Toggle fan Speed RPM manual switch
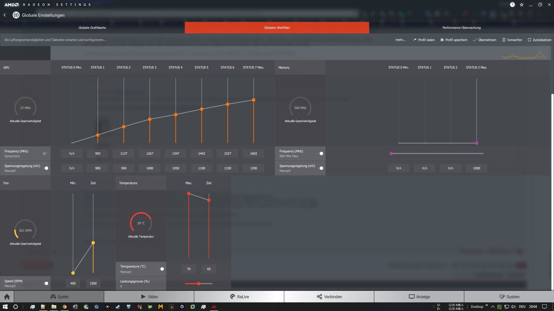This screenshot has width=554, height=311. click(46, 283)
